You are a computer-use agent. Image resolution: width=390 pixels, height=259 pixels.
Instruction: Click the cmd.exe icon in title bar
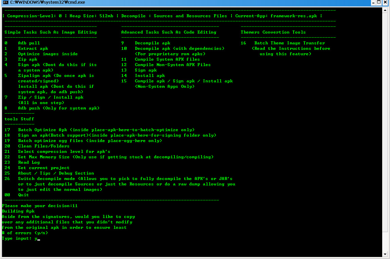[x=5, y=3]
